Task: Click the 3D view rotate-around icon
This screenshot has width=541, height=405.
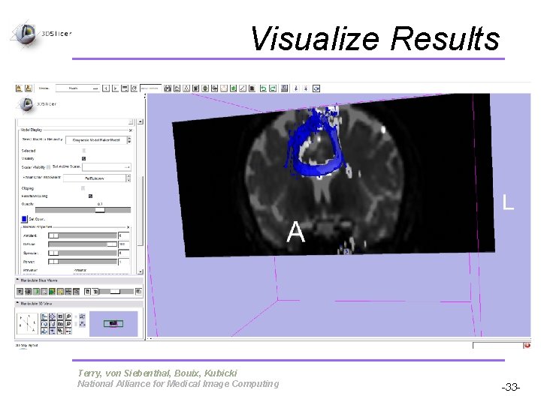Action: tap(44, 324)
